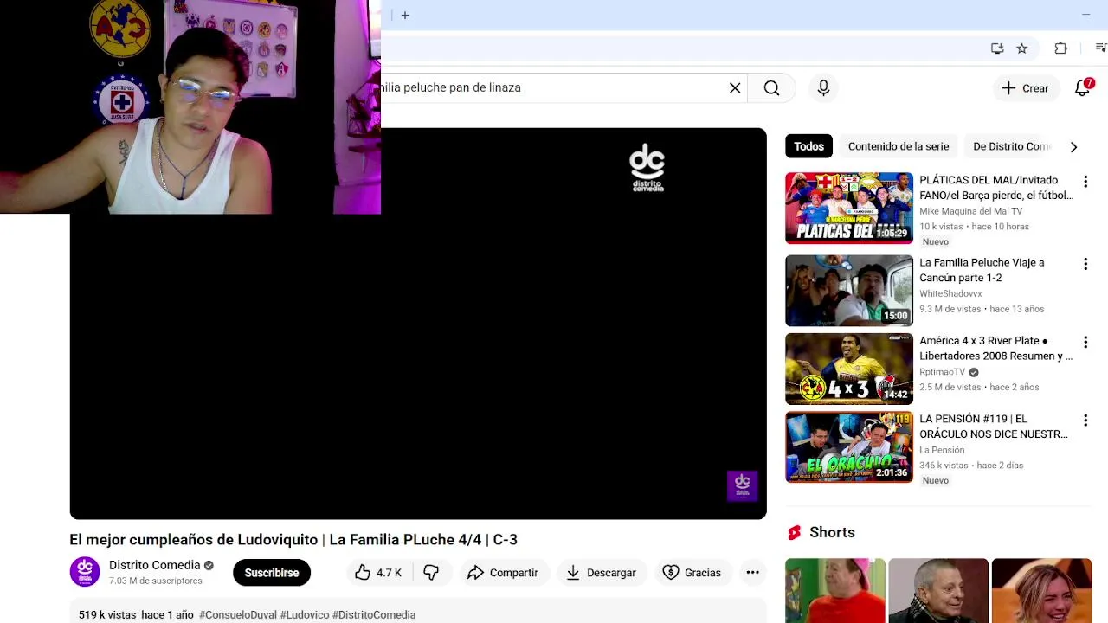Open the La Pensión channel link
Screen dimensions: 1108x623
(x=942, y=450)
